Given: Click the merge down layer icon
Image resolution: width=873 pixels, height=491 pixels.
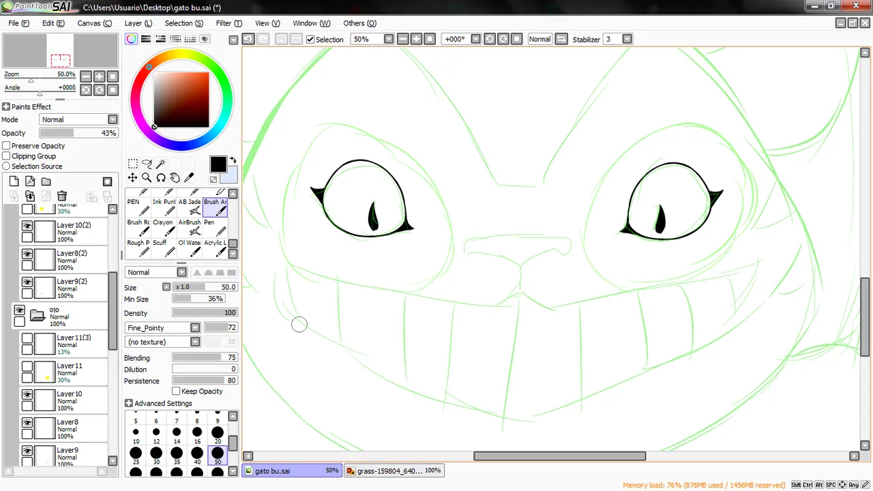Looking at the screenshot, I should (x=30, y=196).
